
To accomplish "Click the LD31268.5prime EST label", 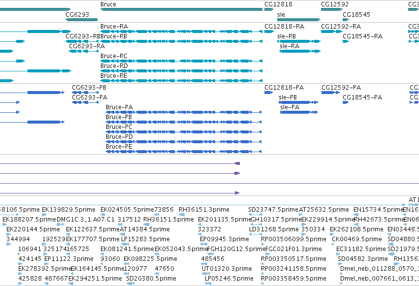I will (x=274, y=229).
